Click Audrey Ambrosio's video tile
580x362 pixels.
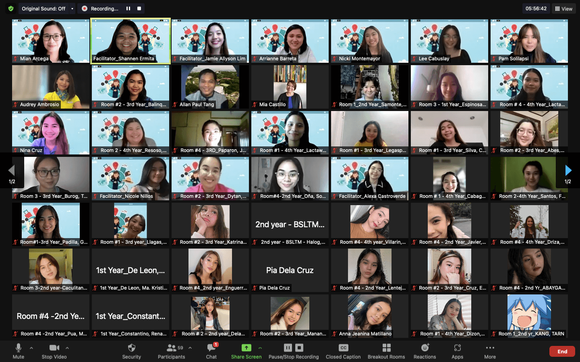coord(51,87)
